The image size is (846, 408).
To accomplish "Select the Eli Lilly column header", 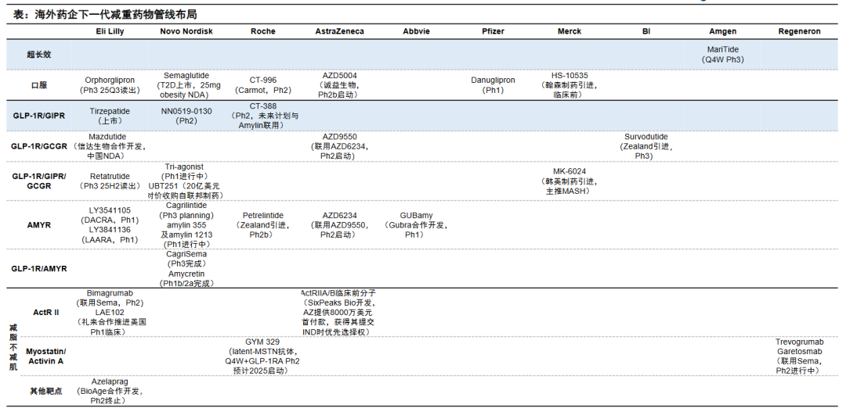I will [x=110, y=32].
